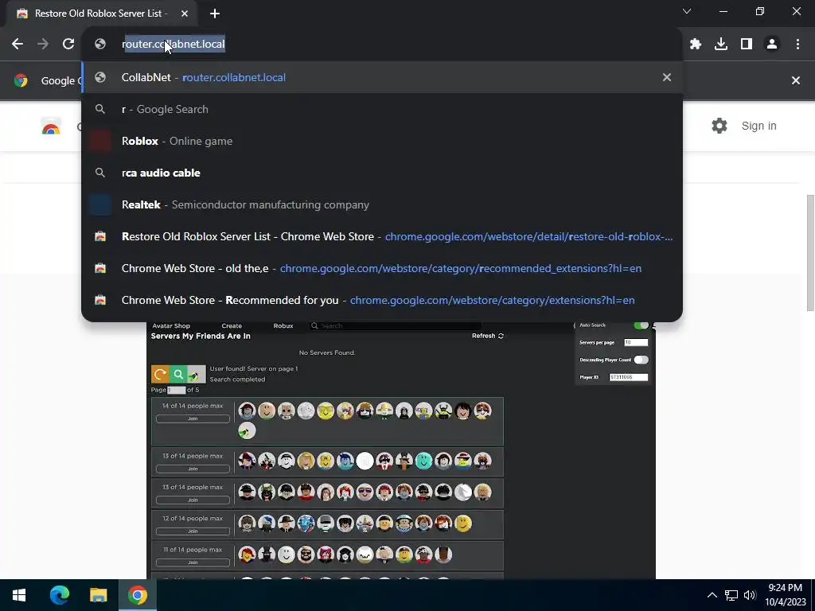The width and height of the screenshot is (815, 611).
Task: Open a new browser tab
Action: (x=215, y=14)
